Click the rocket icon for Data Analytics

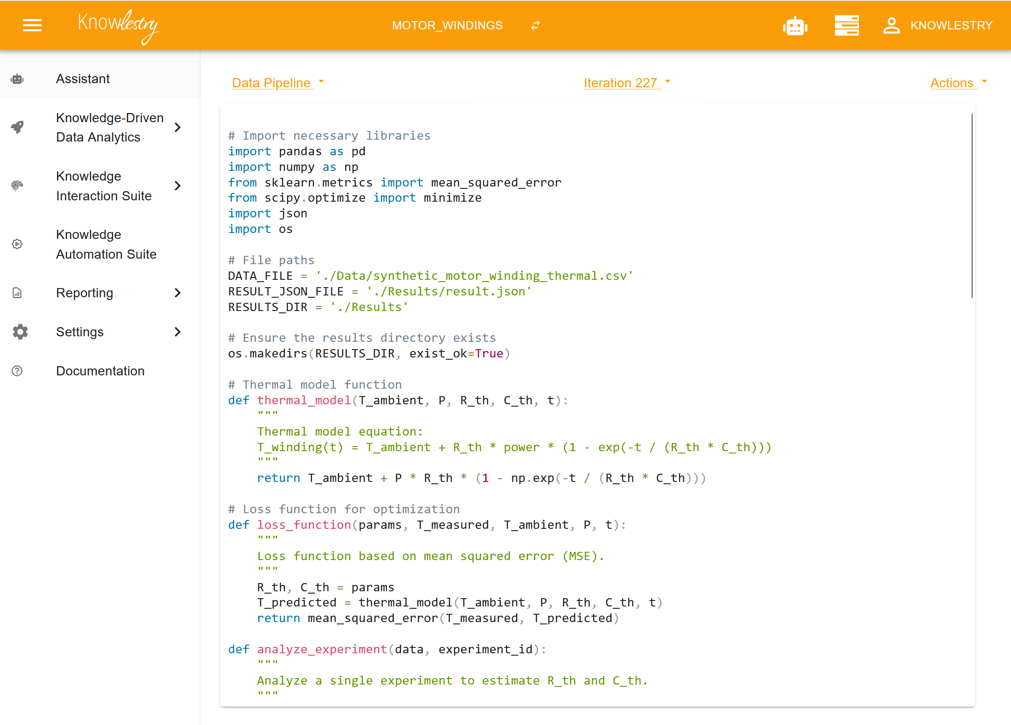coord(17,127)
